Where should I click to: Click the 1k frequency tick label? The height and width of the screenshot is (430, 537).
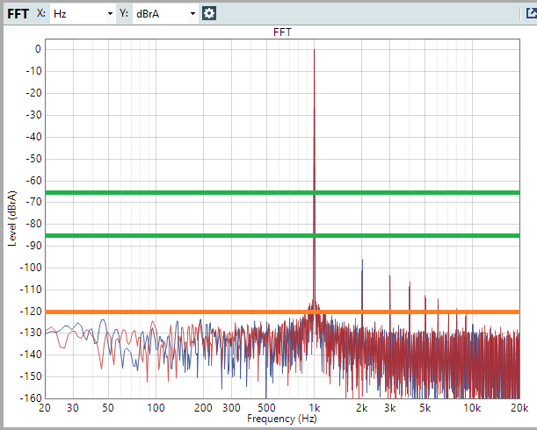tap(315, 408)
